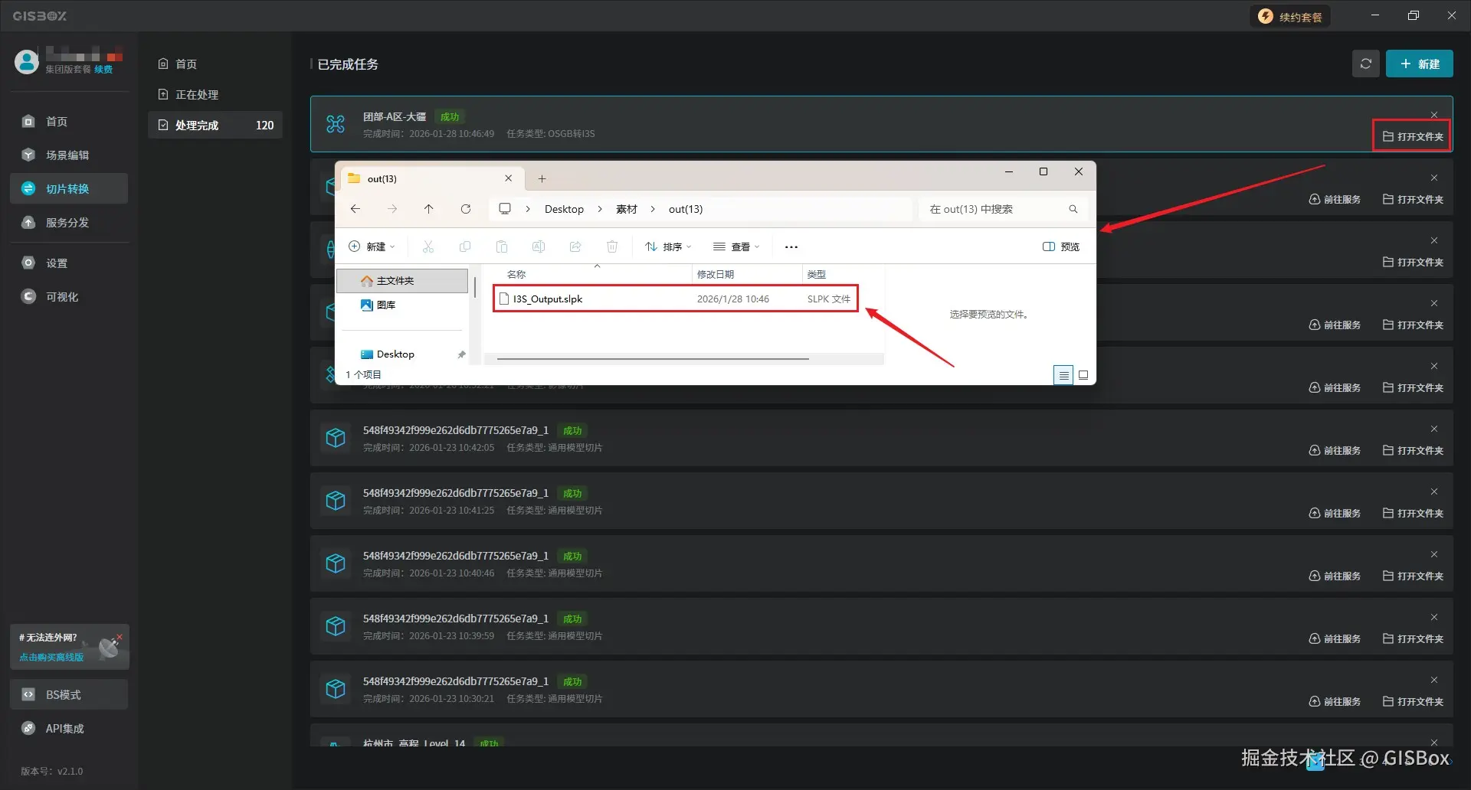Switch explorer to large icons view
This screenshot has height=790, width=1471.
tap(1083, 375)
